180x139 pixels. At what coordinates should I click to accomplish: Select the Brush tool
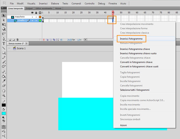tap(4, 62)
